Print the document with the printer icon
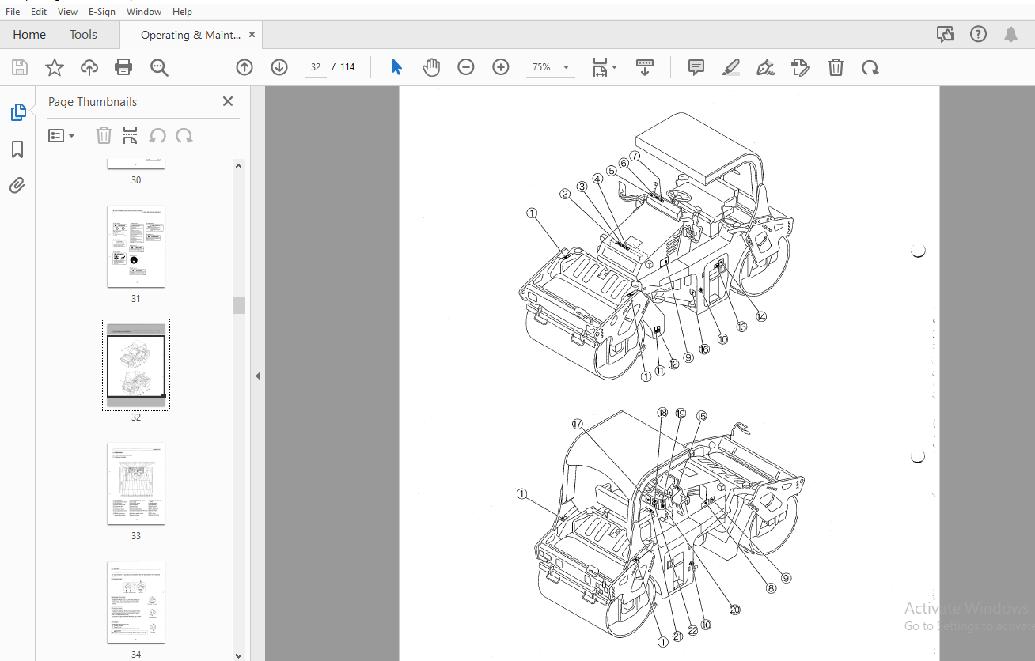 [x=123, y=67]
